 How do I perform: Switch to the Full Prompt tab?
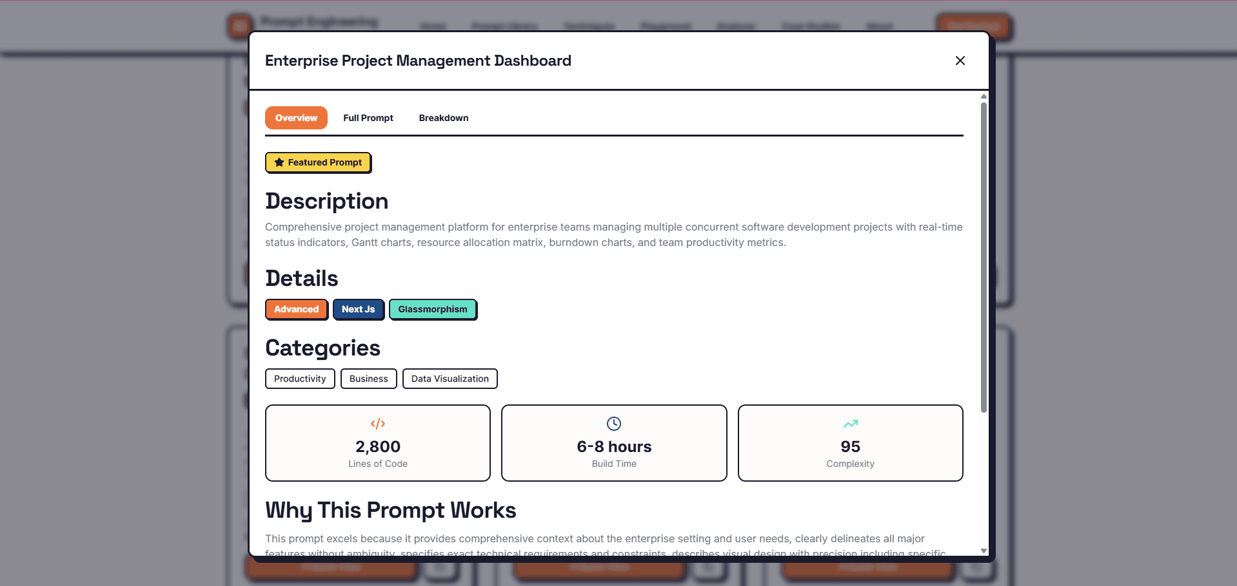[x=368, y=118]
